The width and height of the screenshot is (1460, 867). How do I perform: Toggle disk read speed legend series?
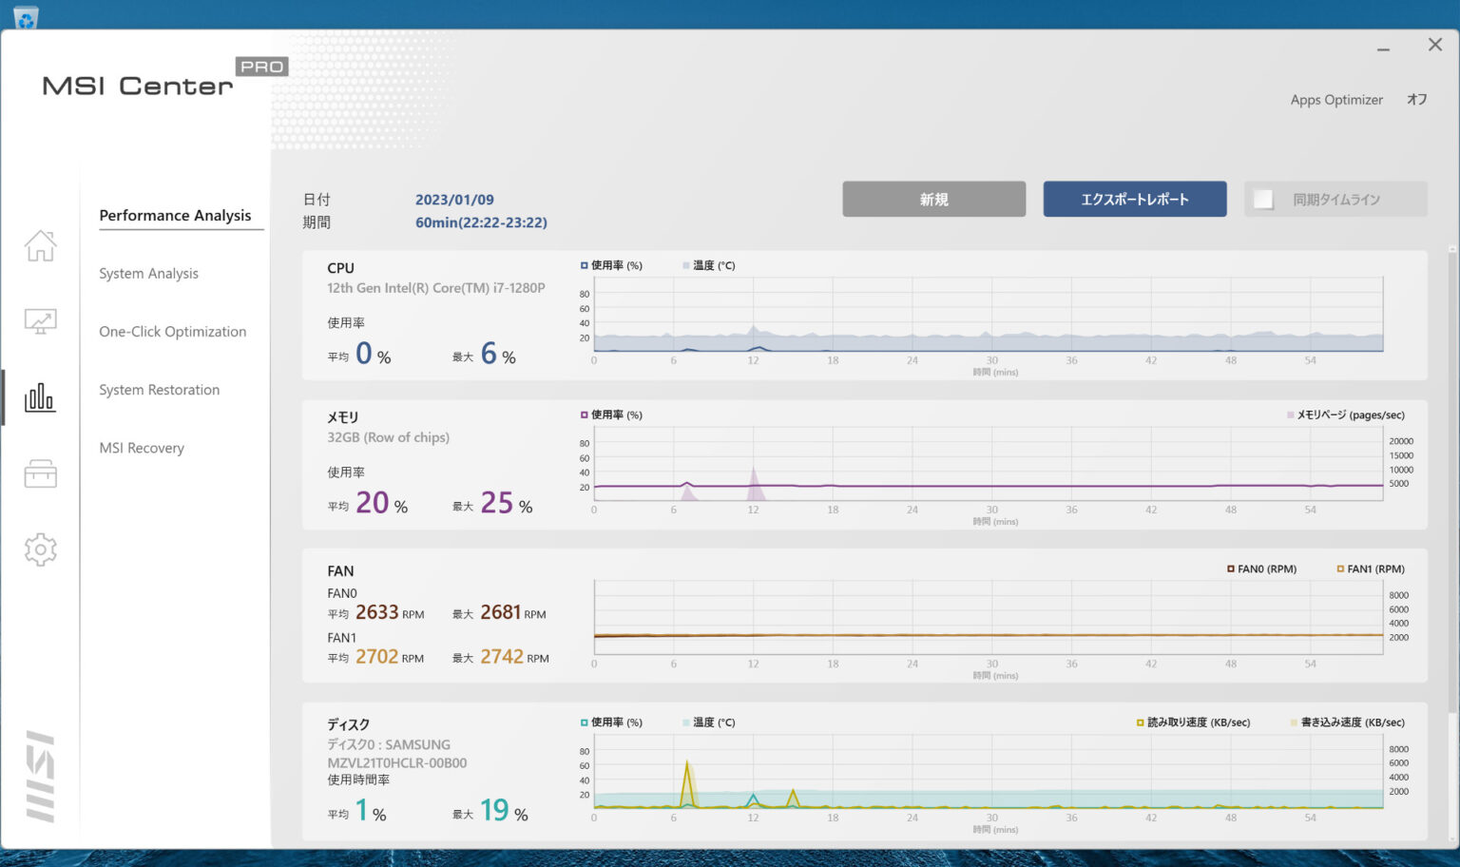[x=1141, y=722]
